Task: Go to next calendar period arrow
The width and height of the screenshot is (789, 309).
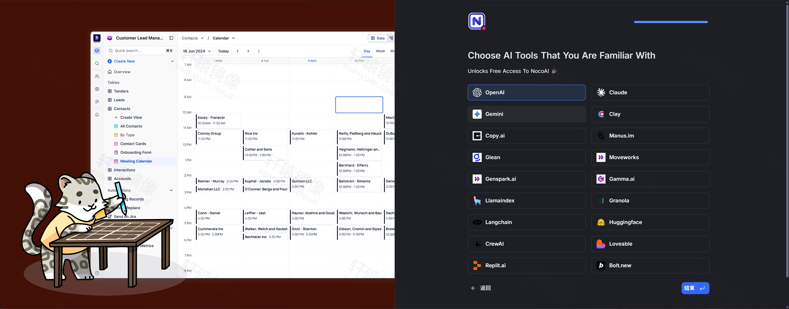Action: point(248,51)
